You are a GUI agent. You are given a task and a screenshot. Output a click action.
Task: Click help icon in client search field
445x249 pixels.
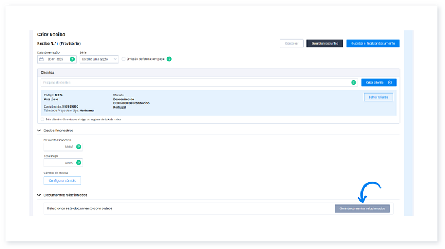(x=353, y=82)
